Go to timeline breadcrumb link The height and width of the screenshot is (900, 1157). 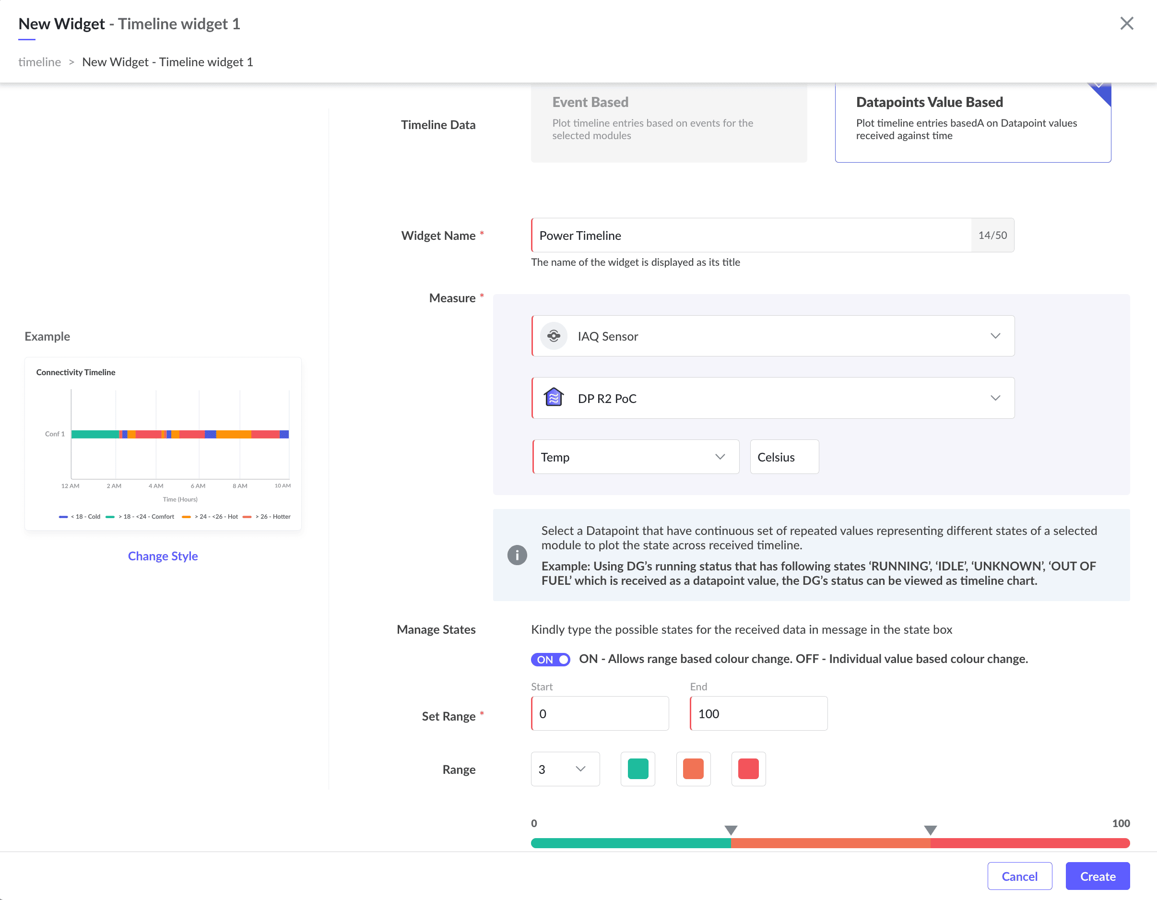40,62
